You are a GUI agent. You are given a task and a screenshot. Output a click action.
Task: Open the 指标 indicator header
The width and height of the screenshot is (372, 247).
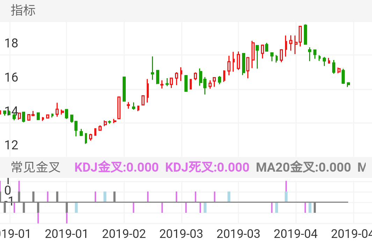(23, 10)
